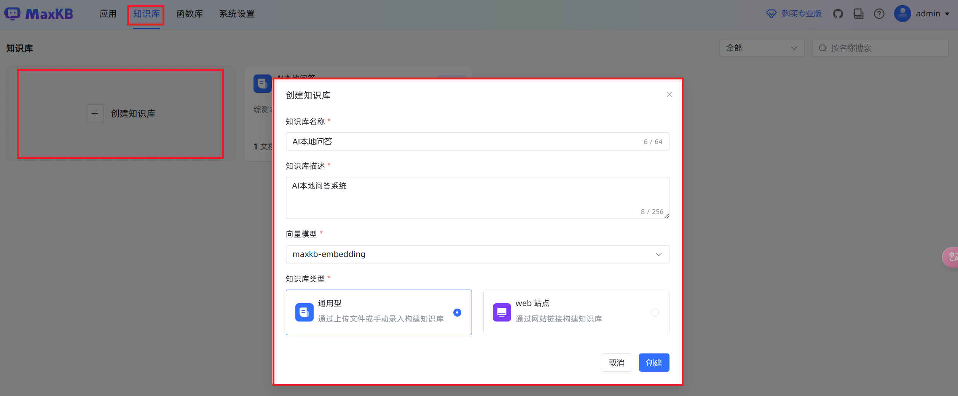Expand the admin account dropdown
Viewport: 958px width, 396px height.
pyautogui.click(x=948, y=13)
